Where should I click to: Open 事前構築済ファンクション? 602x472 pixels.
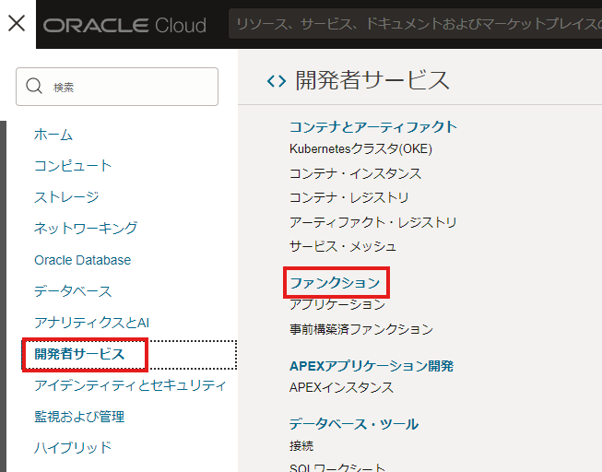click(x=361, y=329)
